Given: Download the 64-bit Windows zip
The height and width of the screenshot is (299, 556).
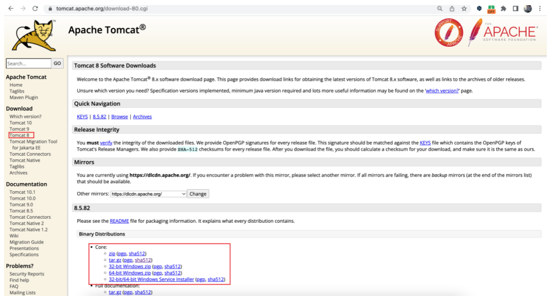Looking at the screenshot, I should coord(130,273).
